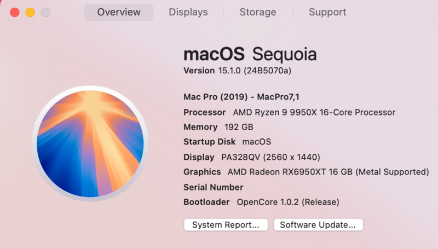This screenshot has width=438, height=249.
Task: Close the About This Mac window
Action: pos(15,12)
